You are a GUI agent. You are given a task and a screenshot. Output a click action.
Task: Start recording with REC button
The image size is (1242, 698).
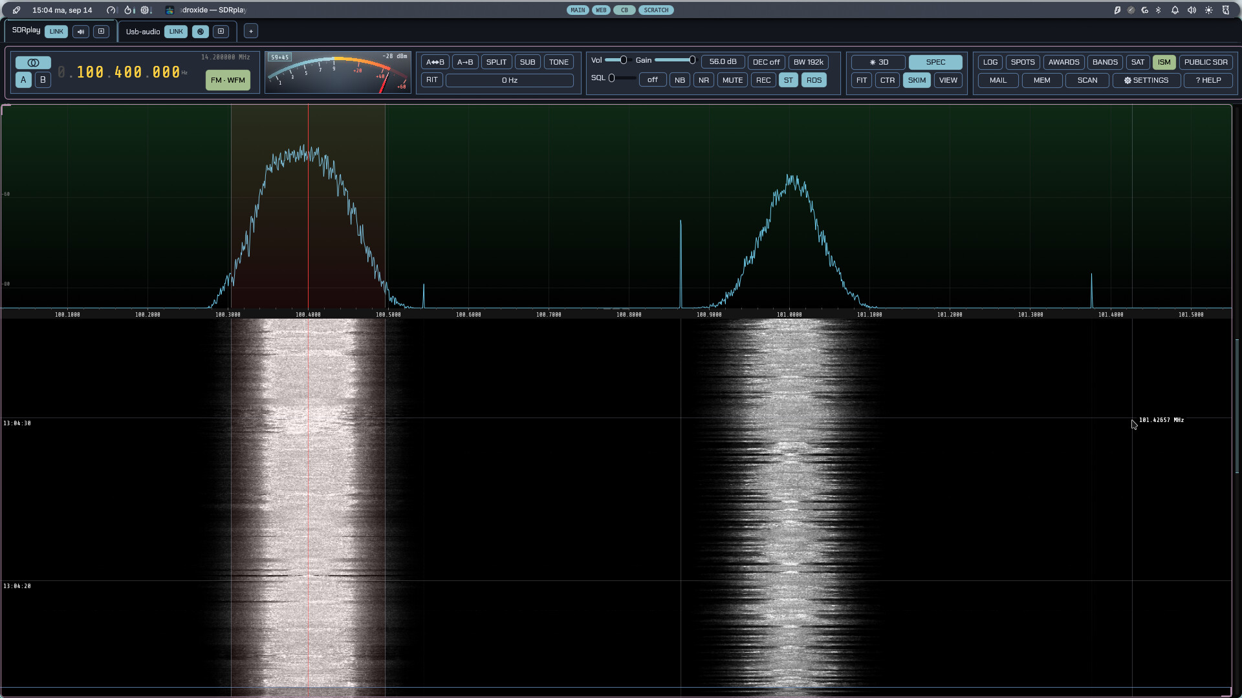[x=763, y=80]
